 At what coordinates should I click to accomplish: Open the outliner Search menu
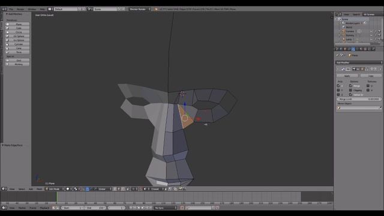click(x=356, y=14)
